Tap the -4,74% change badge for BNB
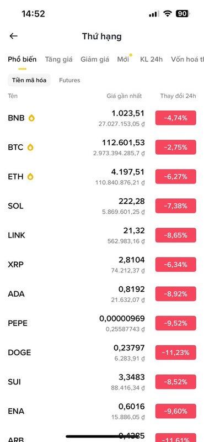Screen dimensions: 204x442 (175, 118)
